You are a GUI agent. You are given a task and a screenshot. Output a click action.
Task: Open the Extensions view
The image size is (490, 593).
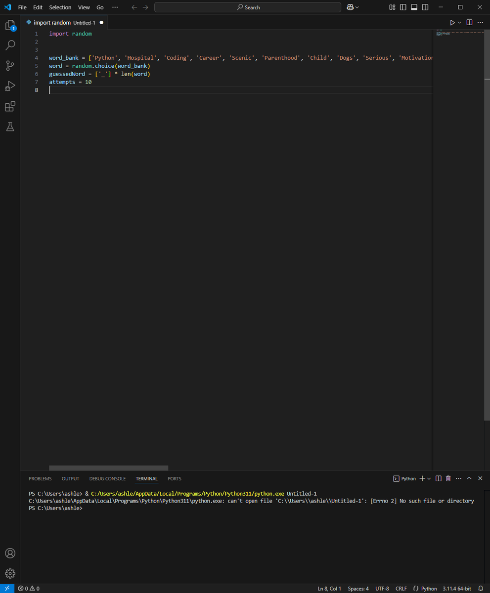click(10, 106)
